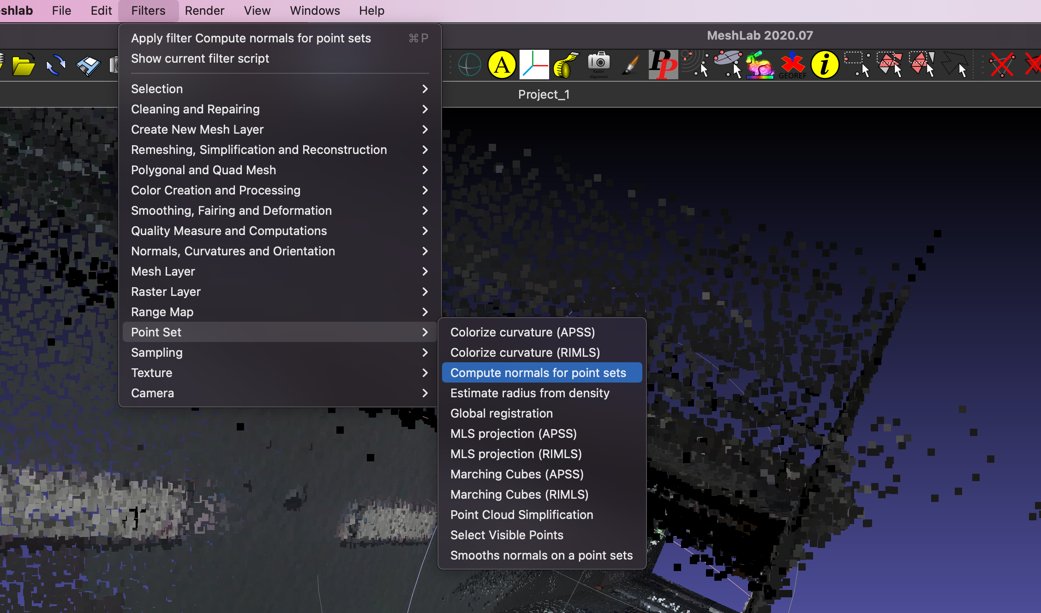Launch the GEOREF georeferencing tool
1041x613 pixels.
pyautogui.click(x=792, y=65)
